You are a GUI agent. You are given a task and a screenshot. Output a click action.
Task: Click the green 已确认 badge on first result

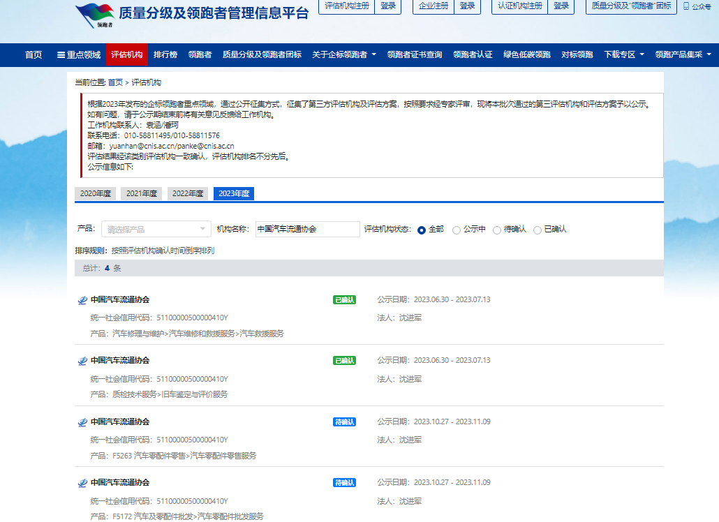point(344,300)
